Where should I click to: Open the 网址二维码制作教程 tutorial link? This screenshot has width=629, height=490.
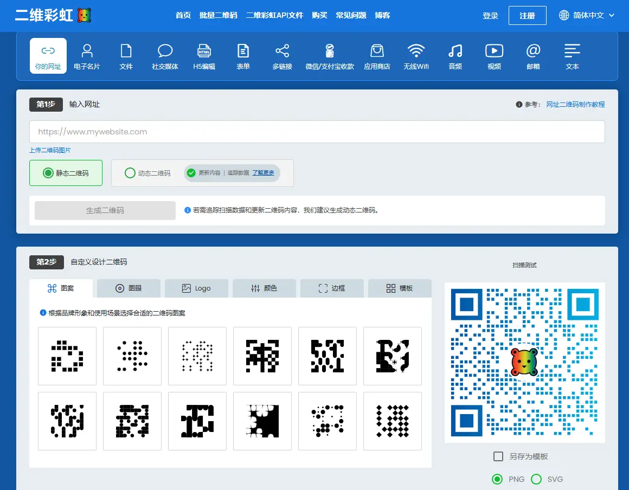(575, 104)
